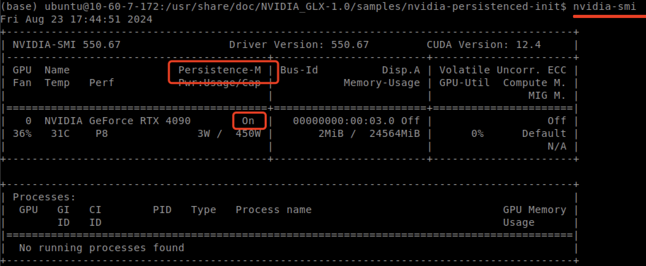Click the 24564MiB total memory value
646x266 pixels.
pos(394,134)
